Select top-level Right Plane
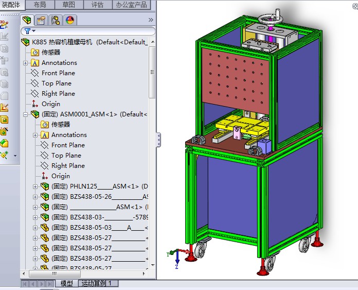The image size is (358, 290). (x=58, y=94)
